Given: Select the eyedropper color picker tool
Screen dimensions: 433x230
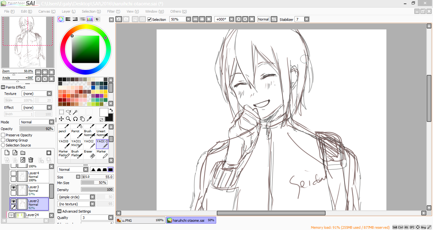Looking at the screenshot, I should pyautogui.click(x=89, y=119).
